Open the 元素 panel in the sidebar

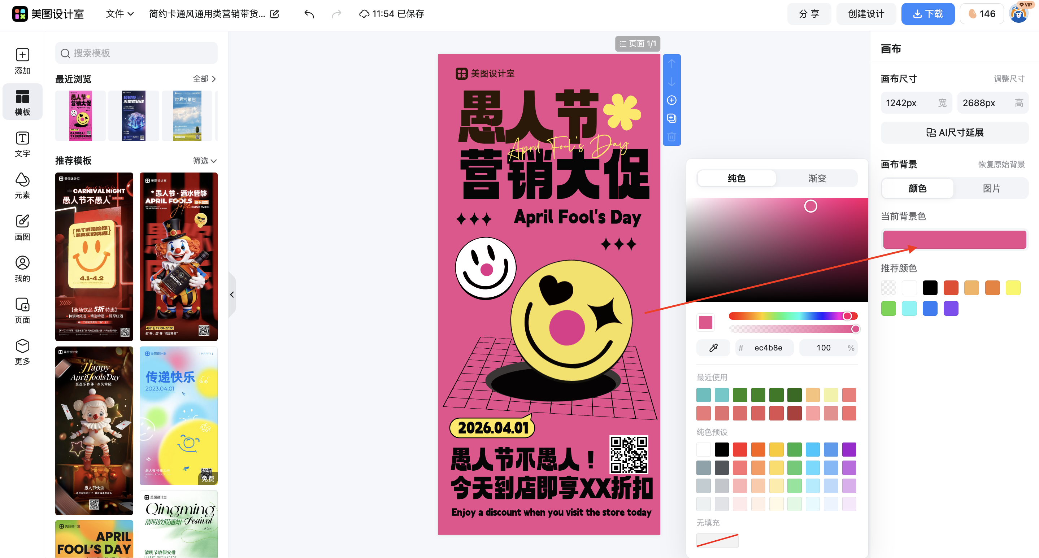[22, 186]
